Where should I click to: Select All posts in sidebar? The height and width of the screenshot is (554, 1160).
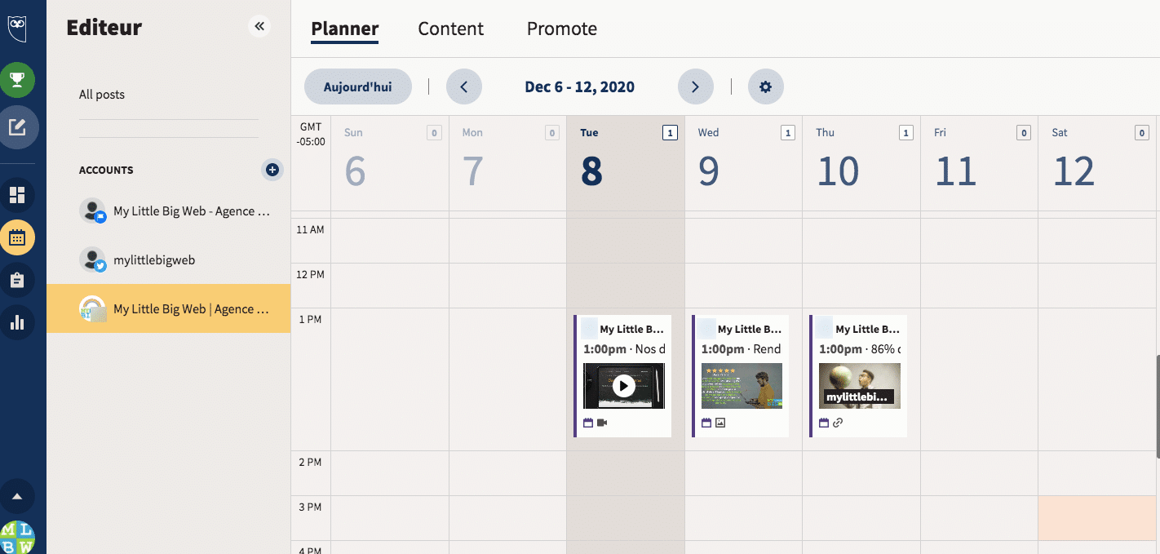tap(102, 95)
